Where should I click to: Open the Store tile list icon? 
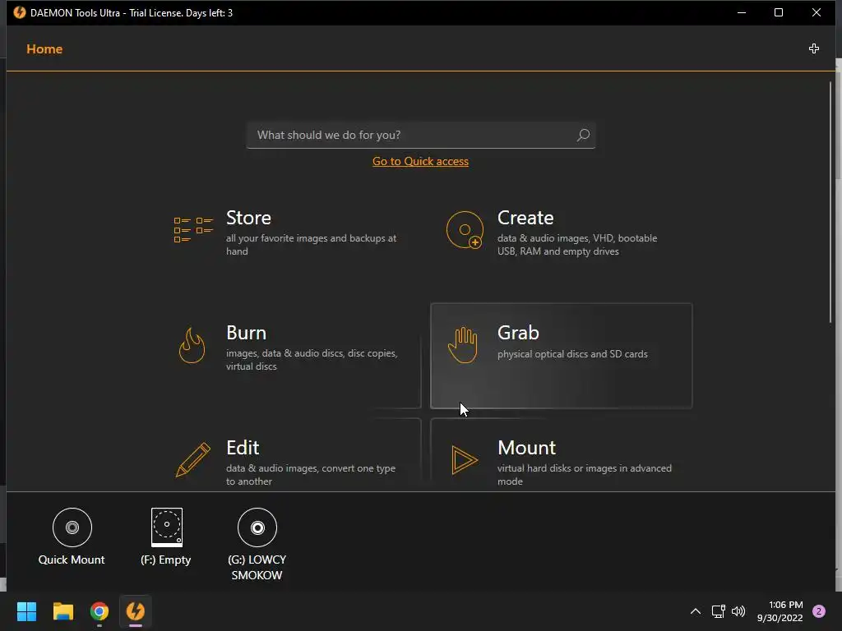(x=193, y=230)
